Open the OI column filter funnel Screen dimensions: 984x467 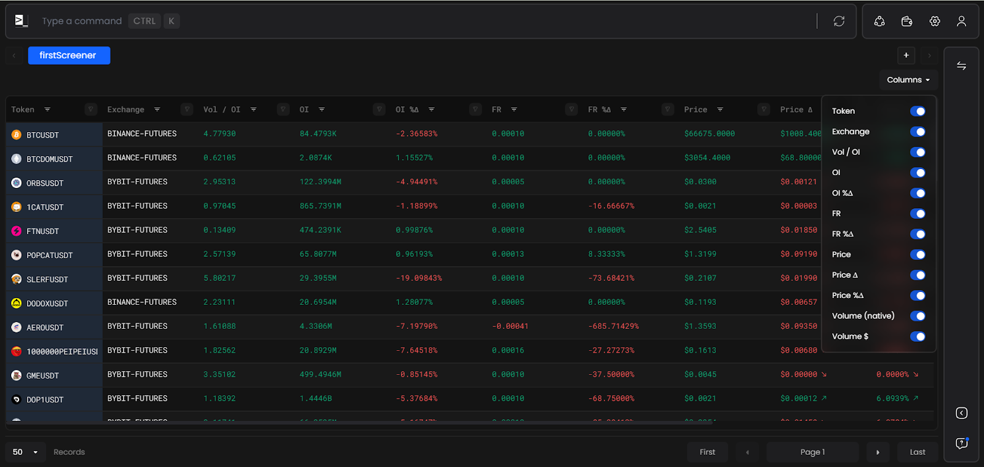(379, 109)
